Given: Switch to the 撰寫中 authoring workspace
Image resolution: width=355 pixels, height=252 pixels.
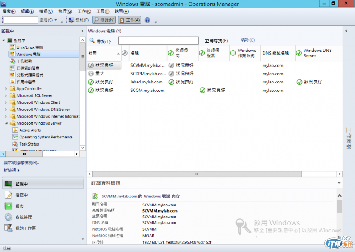Looking at the screenshot, I should pyautogui.click(x=43, y=195).
